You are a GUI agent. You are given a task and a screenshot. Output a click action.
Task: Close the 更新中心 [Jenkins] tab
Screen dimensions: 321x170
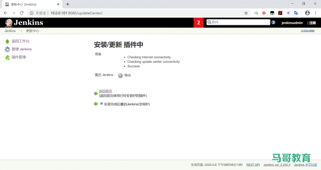[58, 4]
